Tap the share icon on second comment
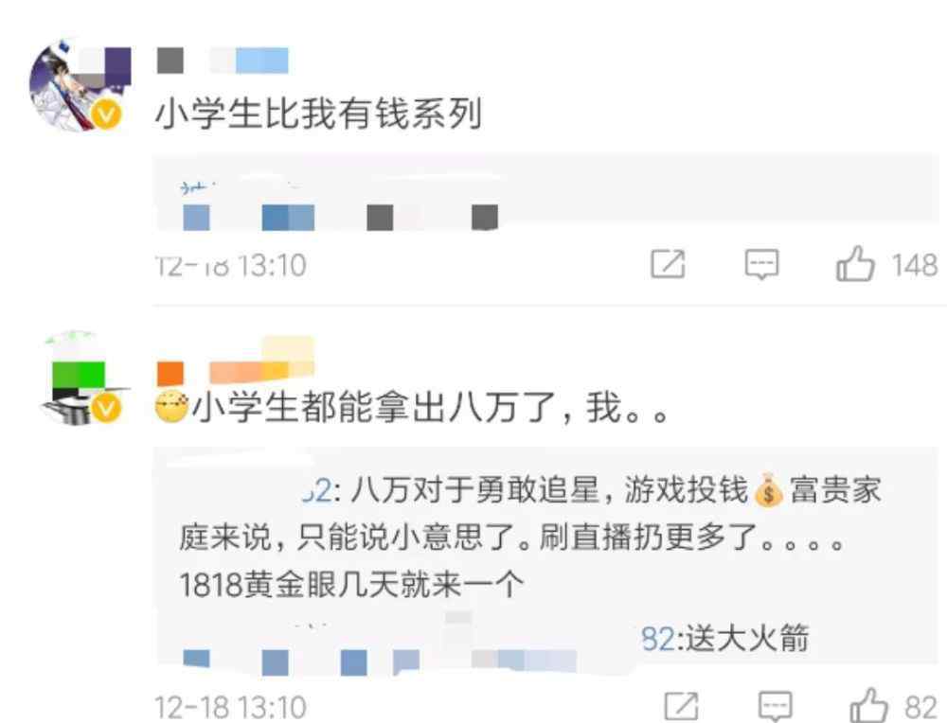 pos(681,706)
